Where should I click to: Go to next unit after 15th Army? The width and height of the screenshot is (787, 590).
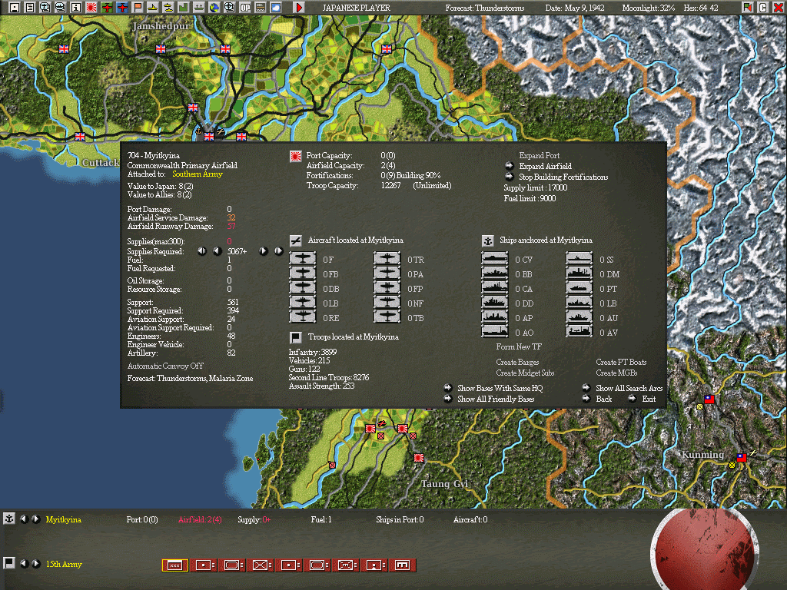point(35,563)
